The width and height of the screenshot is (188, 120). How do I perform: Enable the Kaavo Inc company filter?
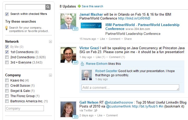[x=7, y=80]
